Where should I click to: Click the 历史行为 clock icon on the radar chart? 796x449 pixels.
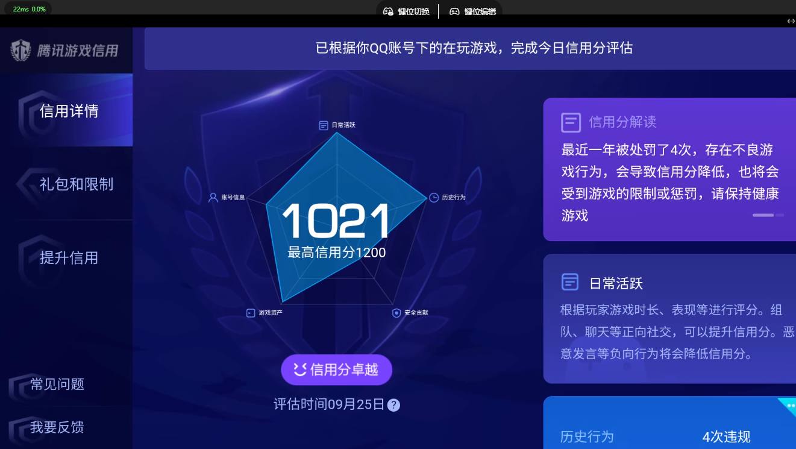click(x=434, y=197)
